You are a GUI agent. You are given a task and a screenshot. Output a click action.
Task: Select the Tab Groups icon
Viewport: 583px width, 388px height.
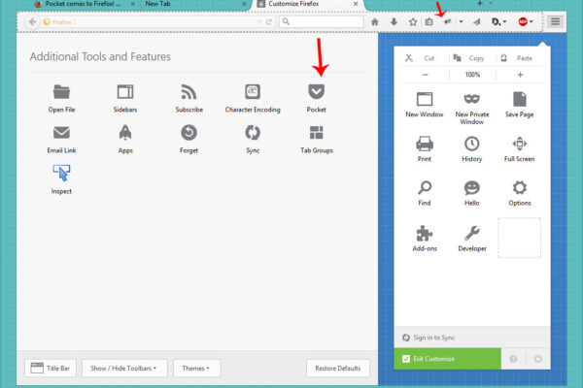pos(317,133)
